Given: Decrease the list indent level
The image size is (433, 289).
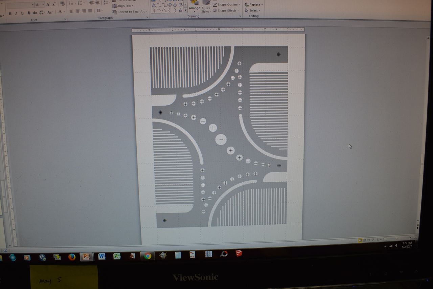Looking at the screenshot, I should pos(91,3).
